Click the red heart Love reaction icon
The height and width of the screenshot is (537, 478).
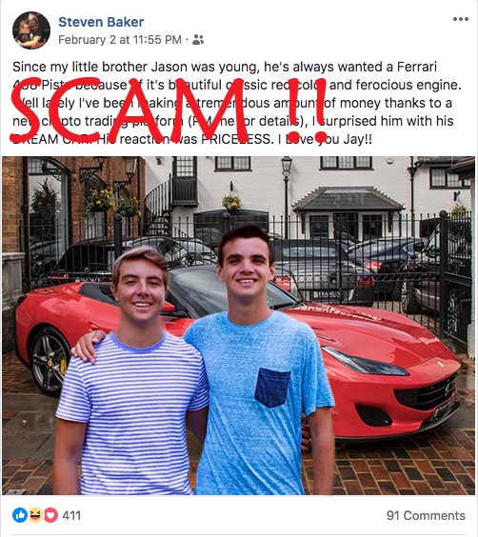(x=50, y=515)
